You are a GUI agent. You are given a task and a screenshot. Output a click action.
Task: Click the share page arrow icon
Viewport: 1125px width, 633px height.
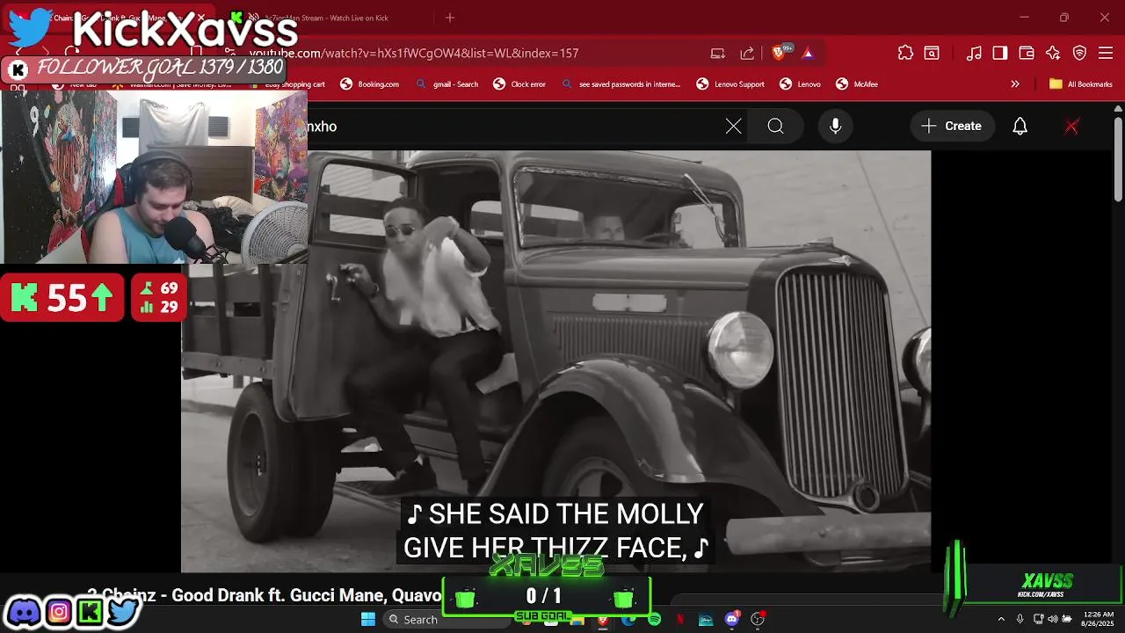click(747, 53)
